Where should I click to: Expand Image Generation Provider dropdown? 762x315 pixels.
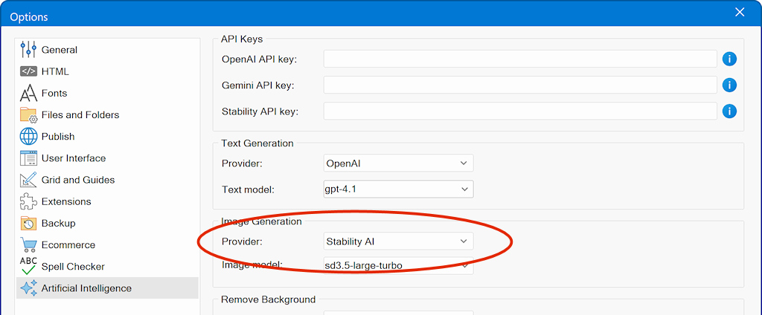pyautogui.click(x=398, y=241)
